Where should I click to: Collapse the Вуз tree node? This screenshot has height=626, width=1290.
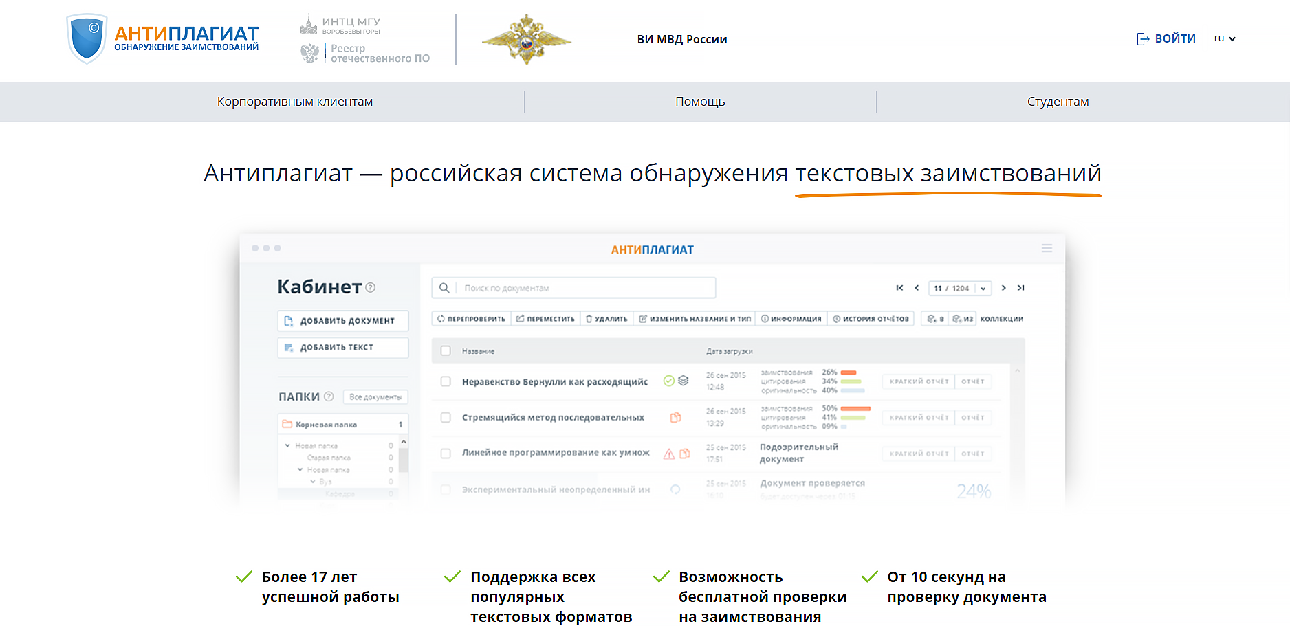[312, 482]
